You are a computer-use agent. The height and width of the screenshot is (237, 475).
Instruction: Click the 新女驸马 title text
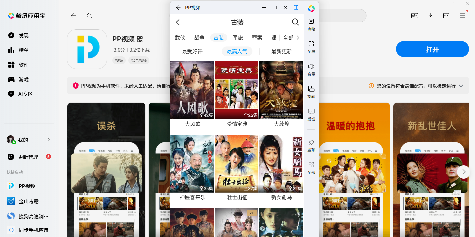(282, 197)
